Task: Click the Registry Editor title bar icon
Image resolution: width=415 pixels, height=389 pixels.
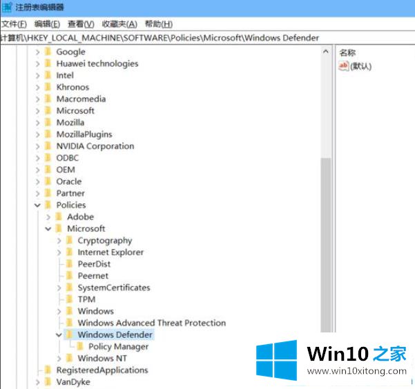Action: click(7, 7)
